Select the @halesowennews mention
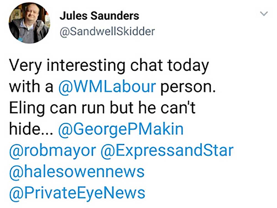 pyautogui.click(x=77, y=172)
